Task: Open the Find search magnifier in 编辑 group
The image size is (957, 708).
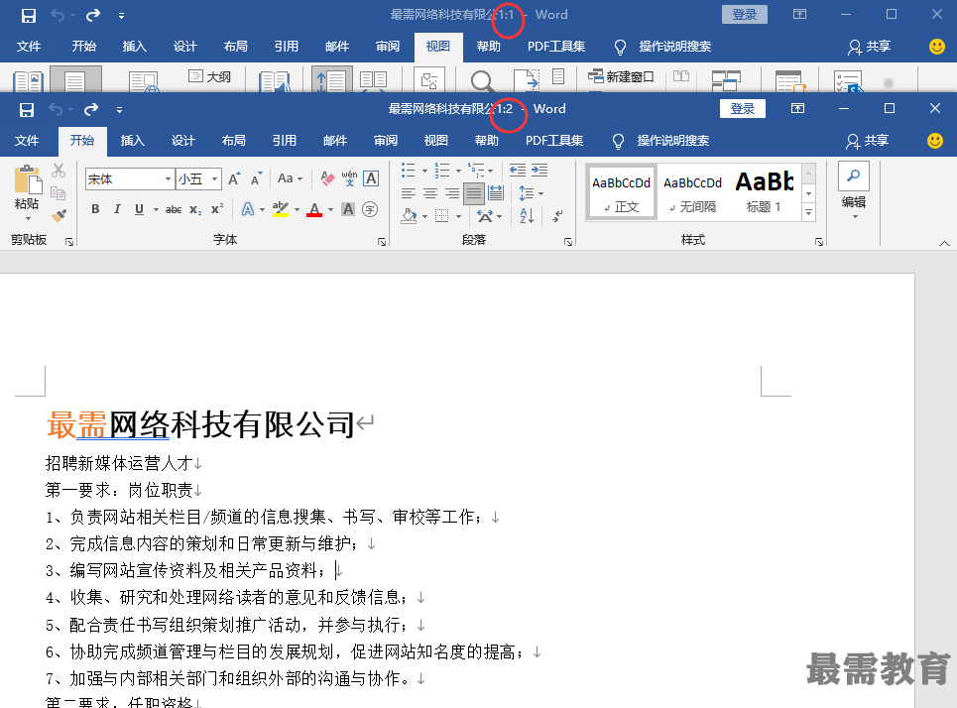Action: click(x=853, y=177)
